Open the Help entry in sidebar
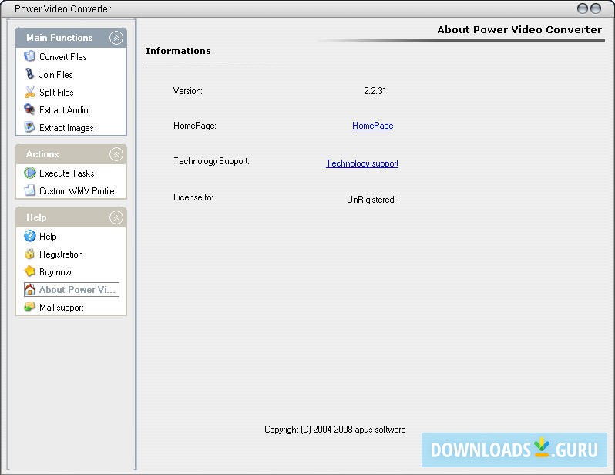Viewport: 615px width, 475px height. coord(48,237)
